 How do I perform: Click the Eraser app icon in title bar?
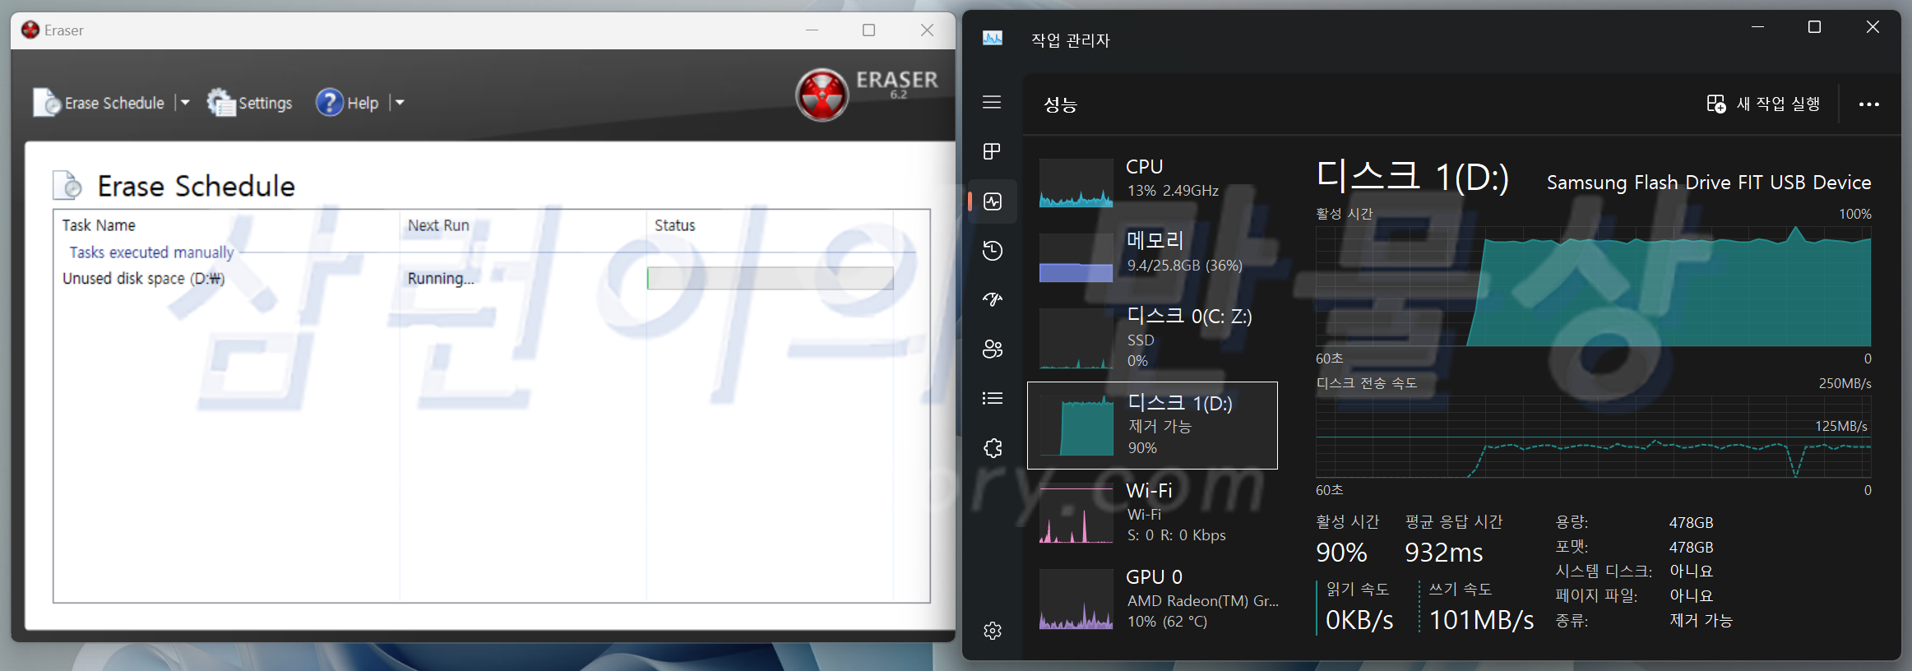click(30, 30)
